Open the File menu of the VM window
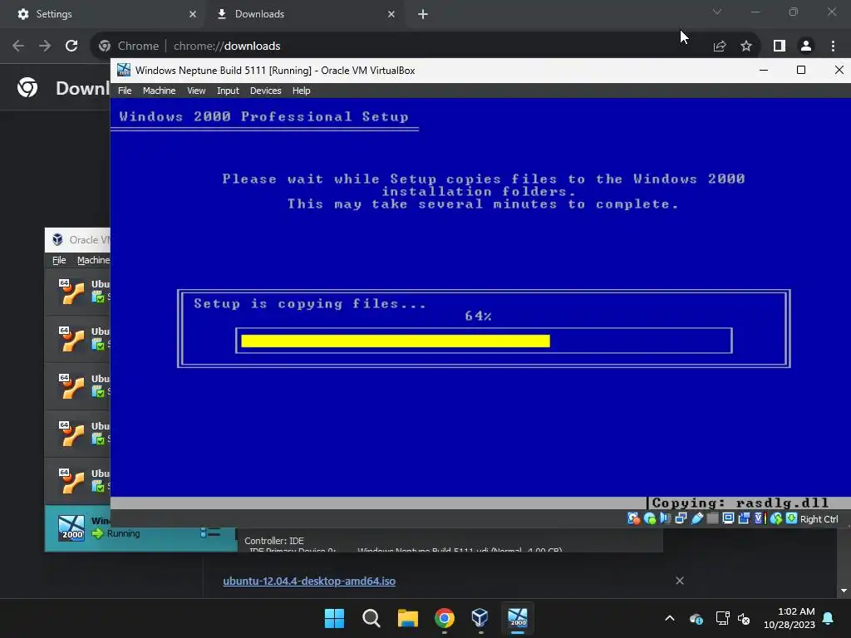Screen dimensions: 851x638 tap(125, 91)
